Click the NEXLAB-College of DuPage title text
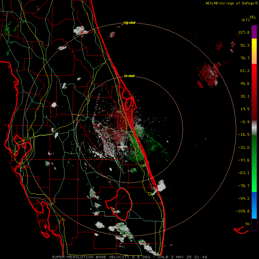 tap(230, 3)
